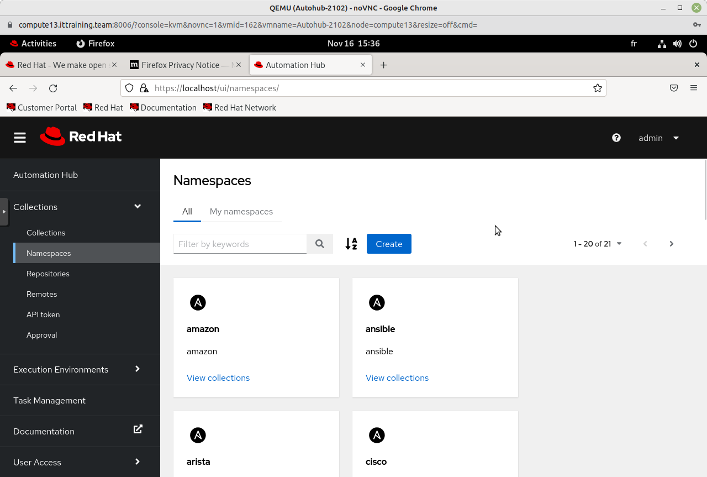Click the arista namespace Ansible logo
This screenshot has height=477, width=707.
[198, 435]
